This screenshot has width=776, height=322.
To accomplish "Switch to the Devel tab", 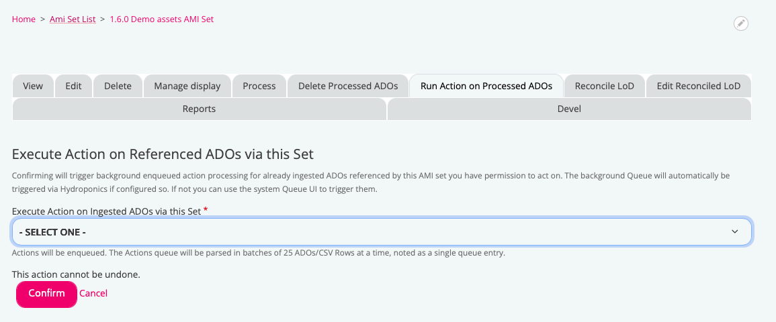I will [569, 109].
